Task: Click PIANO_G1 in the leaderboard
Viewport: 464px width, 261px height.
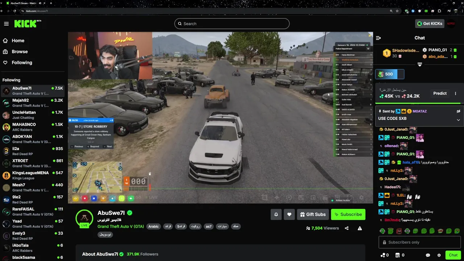Action: (438, 50)
